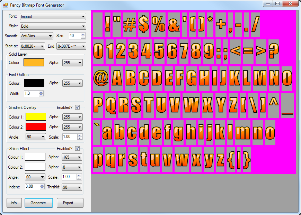Open the Font dropdown showing Impact
Screen dimensions: 301x215
[53, 16]
